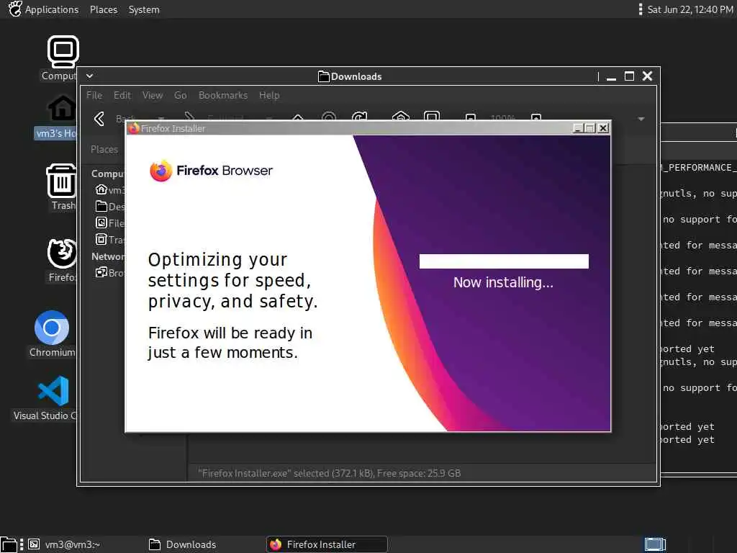This screenshot has height=553, width=737.
Task: Open Go menu in Downloads window
Action: click(181, 95)
